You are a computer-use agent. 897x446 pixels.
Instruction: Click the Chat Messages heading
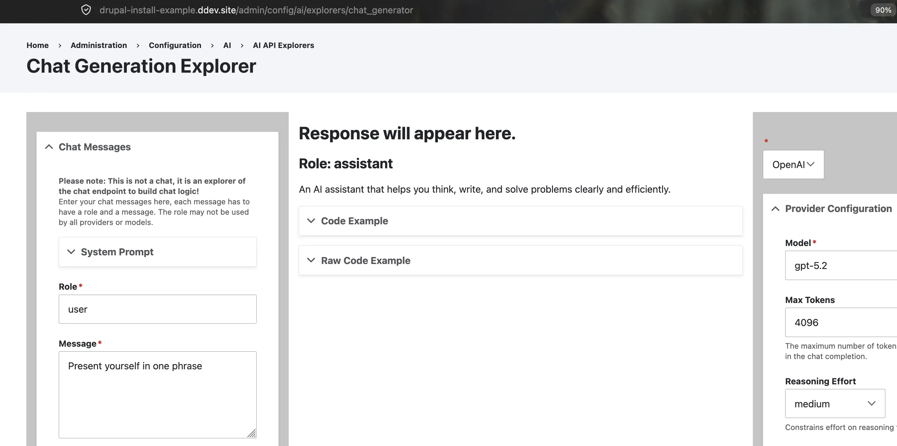(x=95, y=147)
